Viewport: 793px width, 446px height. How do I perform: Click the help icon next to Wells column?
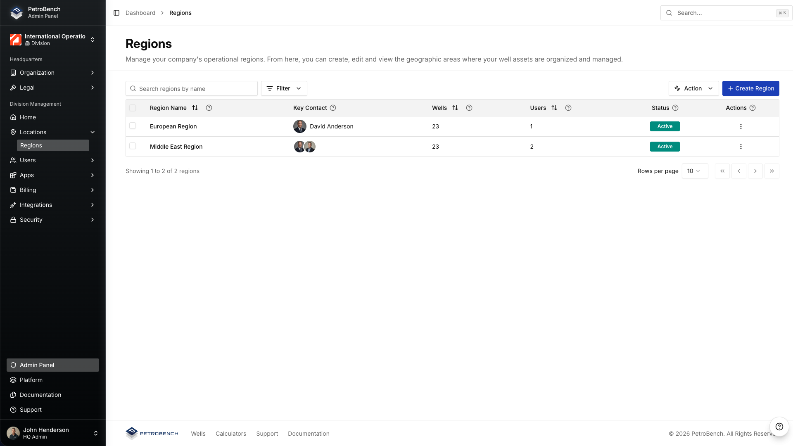click(x=469, y=108)
